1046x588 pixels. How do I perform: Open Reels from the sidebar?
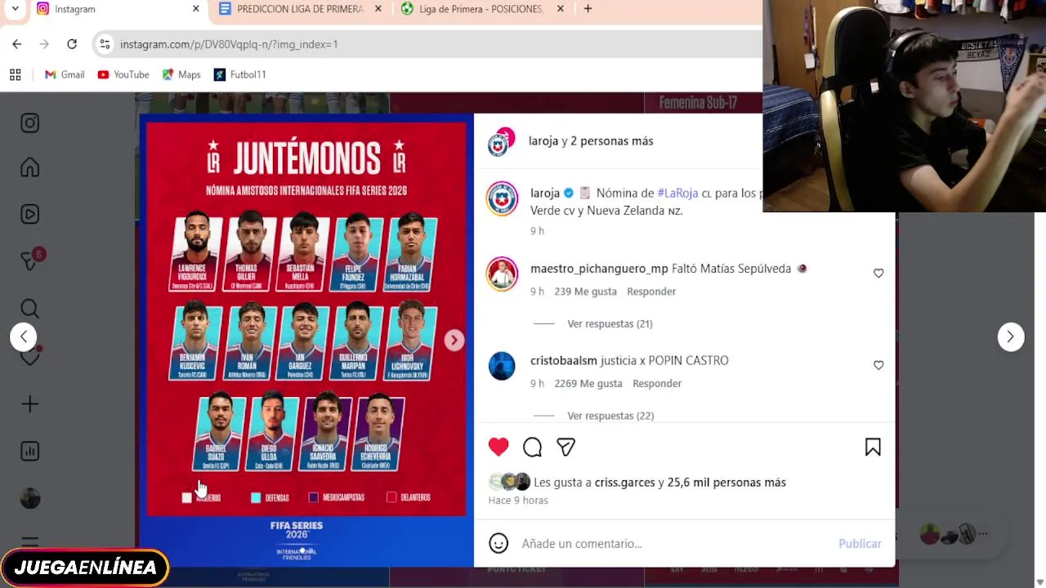[x=30, y=214]
